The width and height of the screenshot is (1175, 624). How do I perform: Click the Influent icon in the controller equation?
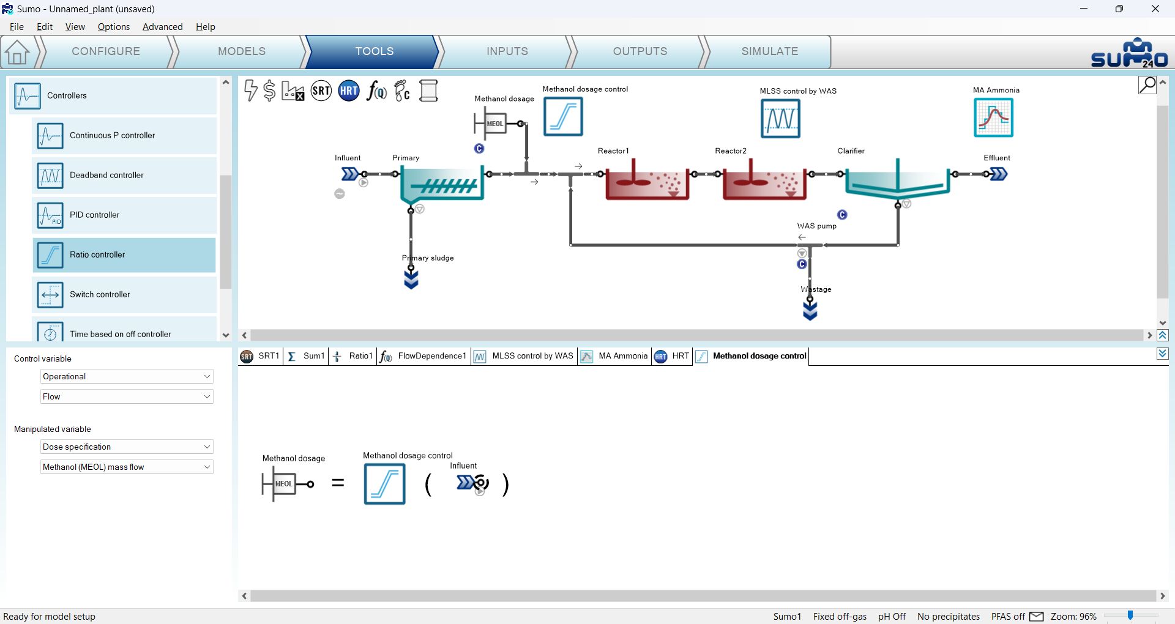click(472, 483)
